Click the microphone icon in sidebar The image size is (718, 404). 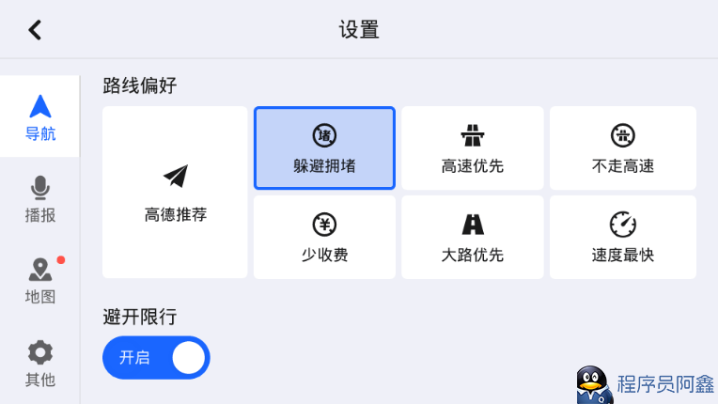(x=39, y=188)
